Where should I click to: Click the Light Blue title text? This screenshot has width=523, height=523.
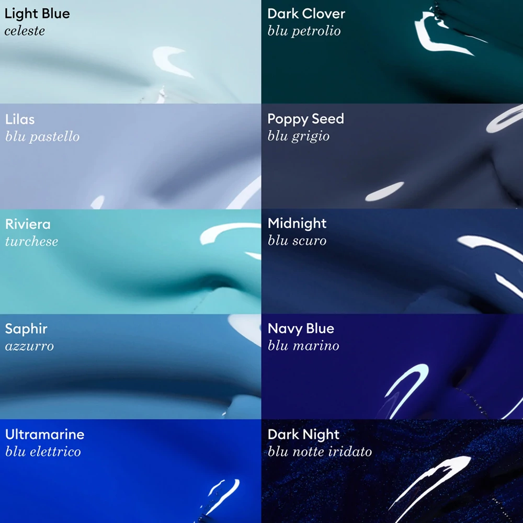(x=37, y=14)
